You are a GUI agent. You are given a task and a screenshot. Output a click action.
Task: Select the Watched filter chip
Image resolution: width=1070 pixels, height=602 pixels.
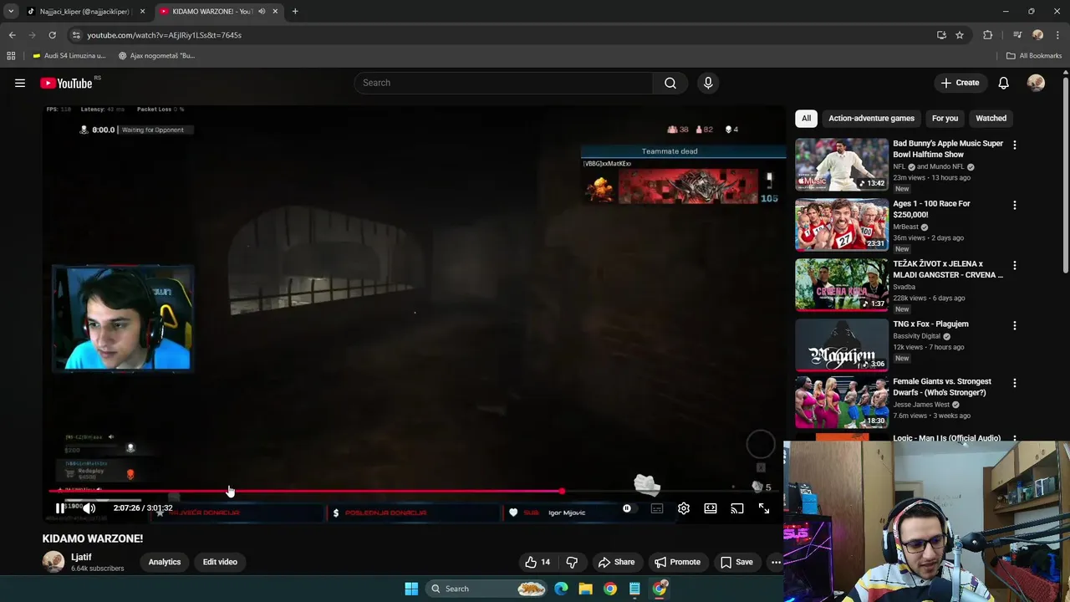click(x=991, y=118)
